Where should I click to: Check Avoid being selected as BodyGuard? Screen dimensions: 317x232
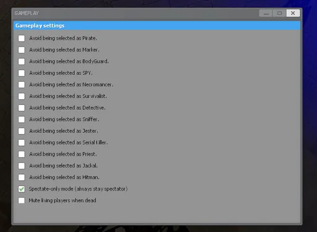tap(22, 61)
